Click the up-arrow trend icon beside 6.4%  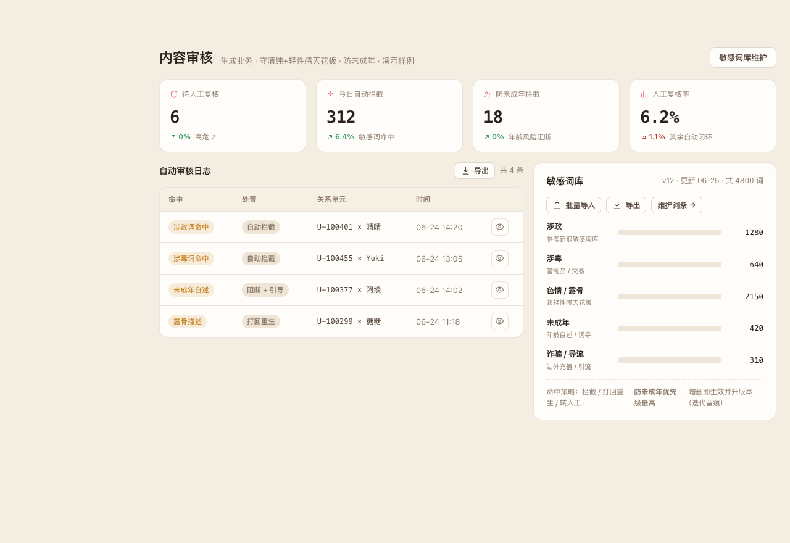(330, 137)
